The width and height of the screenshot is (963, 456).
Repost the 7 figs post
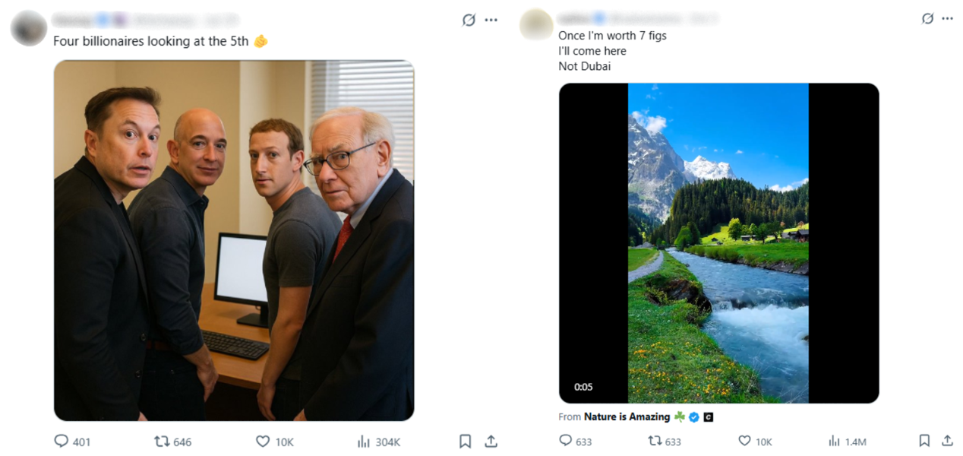coord(655,441)
